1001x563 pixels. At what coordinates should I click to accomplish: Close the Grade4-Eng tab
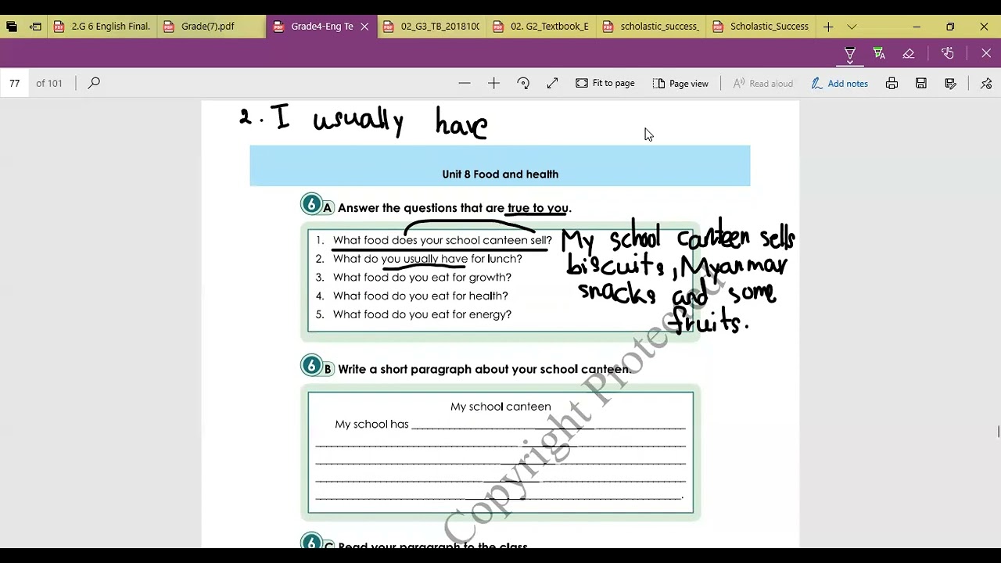pyautogui.click(x=364, y=27)
